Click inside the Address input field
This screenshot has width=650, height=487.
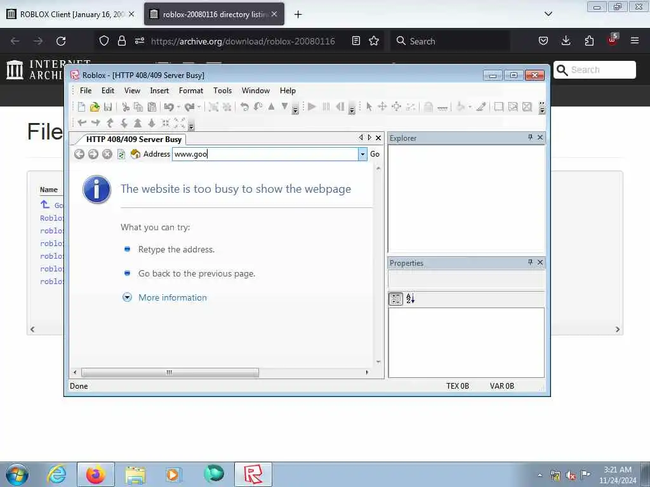click(x=265, y=154)
